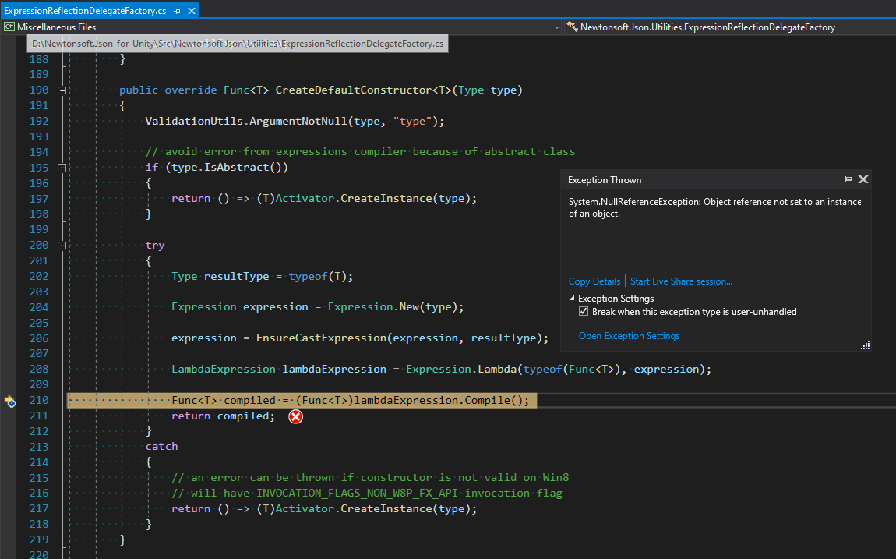Open the Miscellaneous Files project dropdown

pyautogui.click(x=558, y=27)
